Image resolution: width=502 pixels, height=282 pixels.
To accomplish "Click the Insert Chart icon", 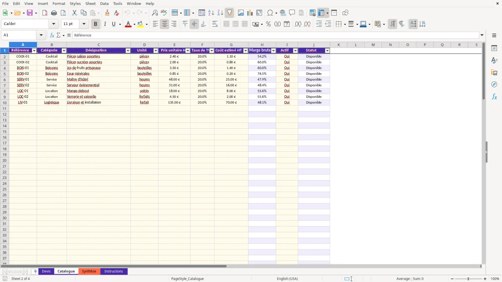I will (x=250, y=13).
